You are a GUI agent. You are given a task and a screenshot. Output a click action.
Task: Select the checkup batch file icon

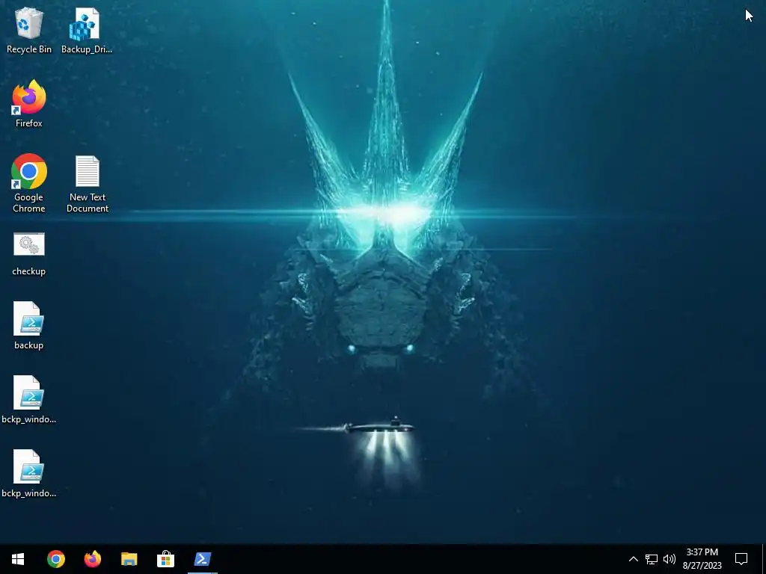(x=29, y=254)
